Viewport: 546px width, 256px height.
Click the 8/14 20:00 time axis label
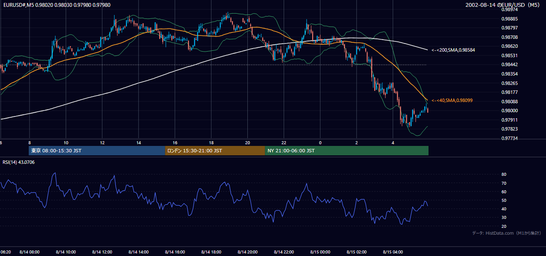click(x=247, y=252)
